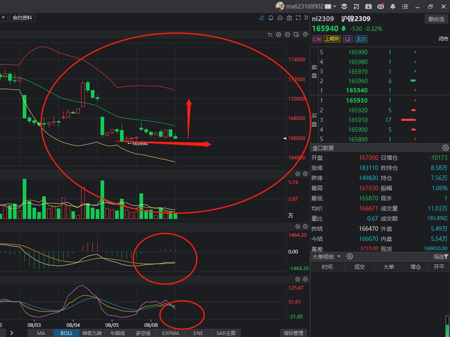Image resolution: width=450 pixels, height=337 pixels.
Task: Open the 大单明细 dropdown arrow
Action: click(x=339, y=256)
